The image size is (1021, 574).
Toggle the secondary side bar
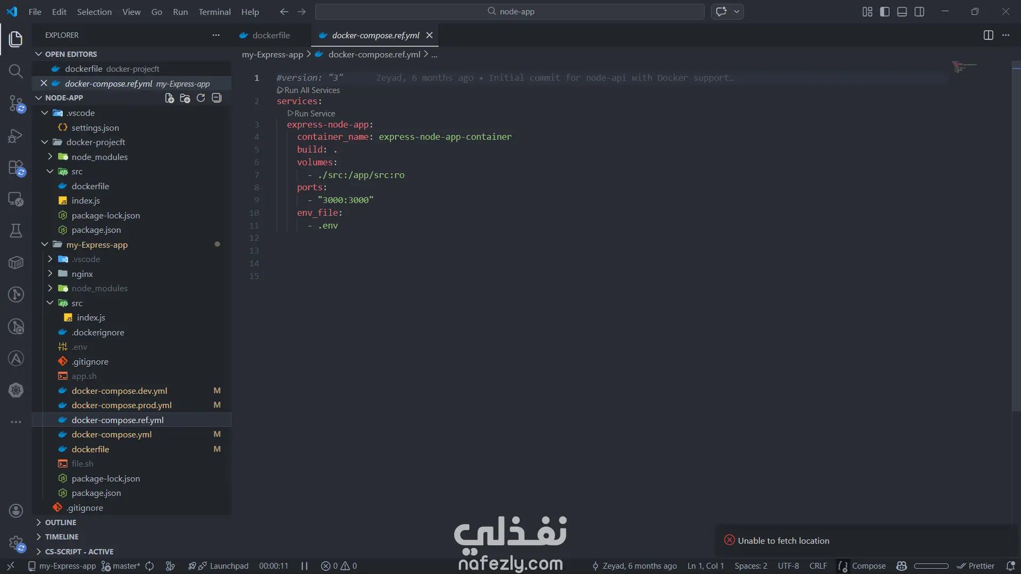[x=919, y=12]
